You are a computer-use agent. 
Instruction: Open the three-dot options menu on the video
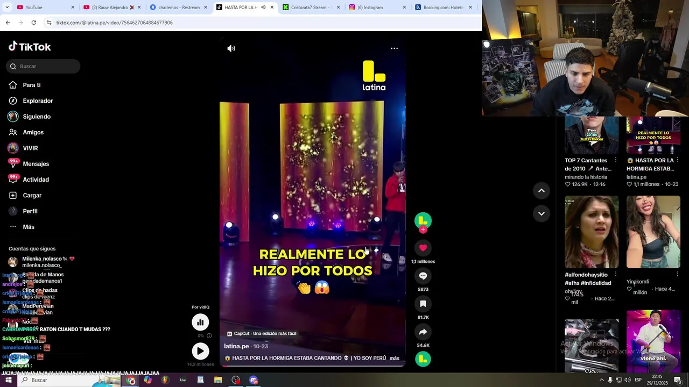(x=394, y=48)
